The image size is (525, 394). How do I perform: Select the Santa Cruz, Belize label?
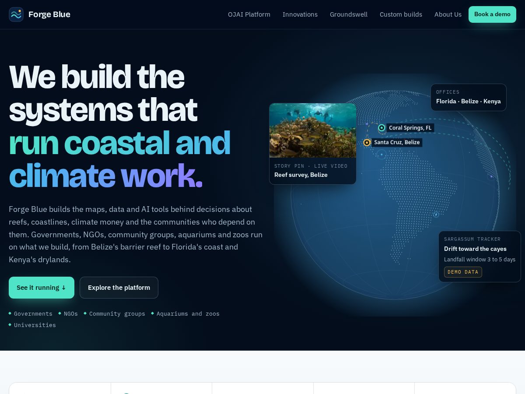coord(397,142)
